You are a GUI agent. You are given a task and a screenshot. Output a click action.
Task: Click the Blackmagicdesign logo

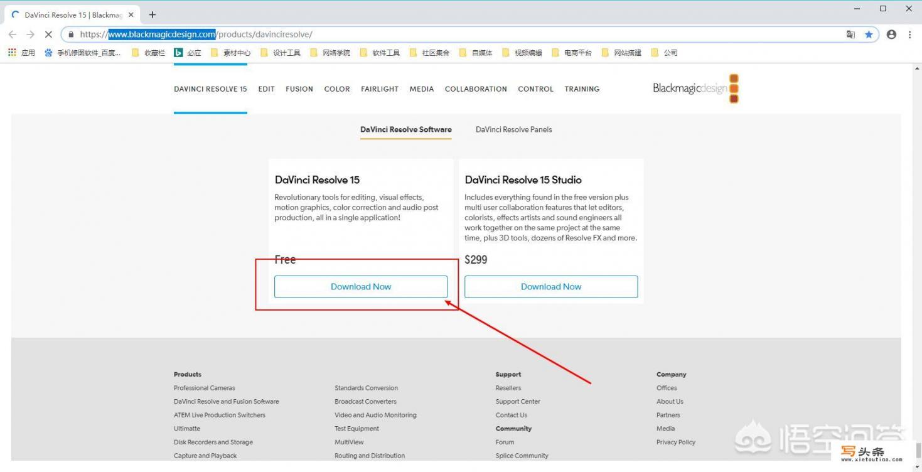tap(695, 88)
